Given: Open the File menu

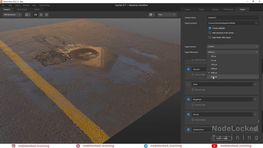Looking at the screenshot, I should click(x=3, y=5).
